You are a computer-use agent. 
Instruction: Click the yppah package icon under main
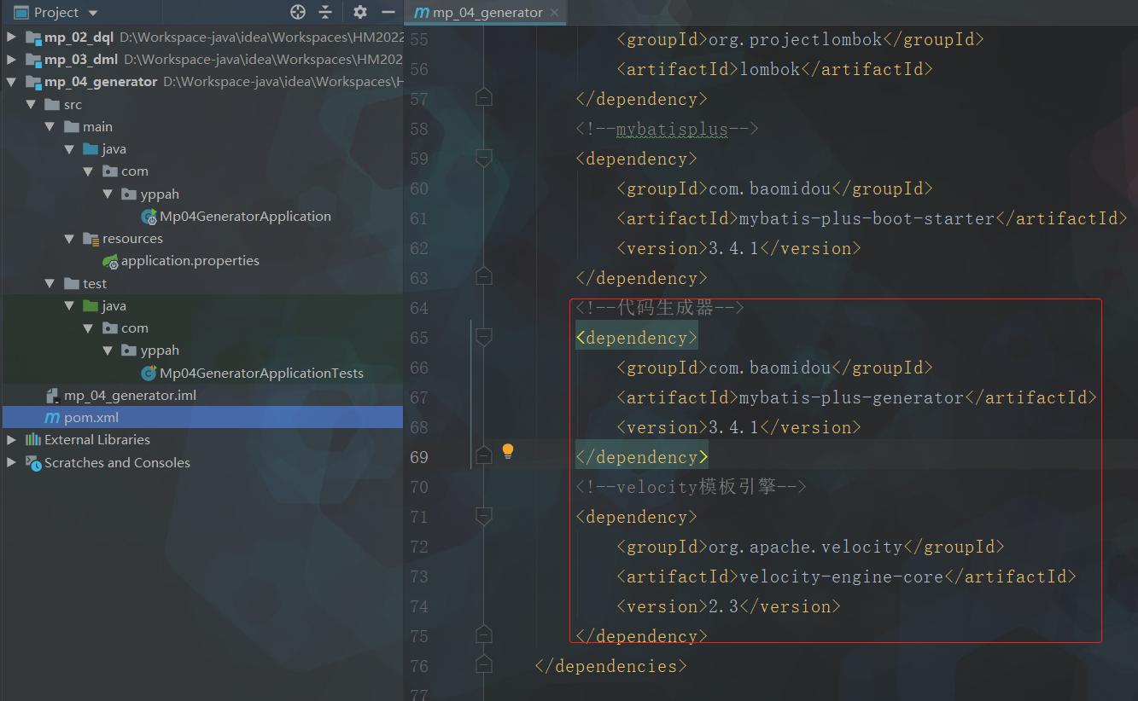pos(129,194)
